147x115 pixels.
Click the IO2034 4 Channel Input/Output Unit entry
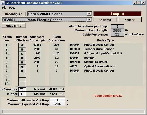coord(96,53)
